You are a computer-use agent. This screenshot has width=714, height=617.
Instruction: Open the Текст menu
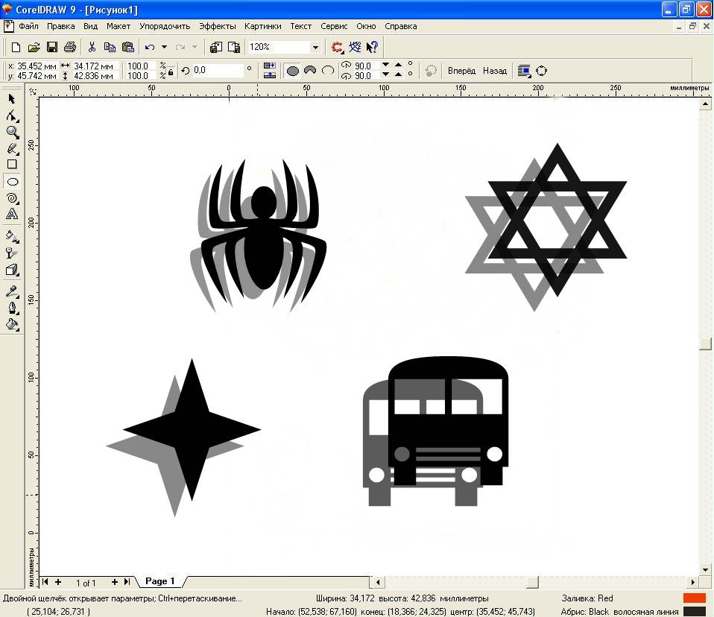point(301,26)
